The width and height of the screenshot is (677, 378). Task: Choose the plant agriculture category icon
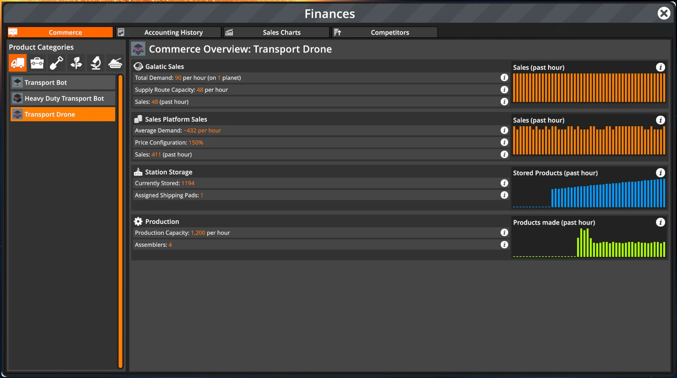[x=76, y=63]
